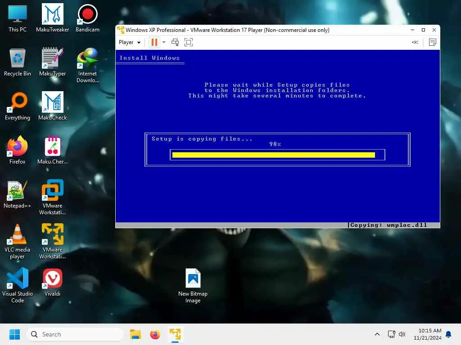Select the Maku.Cherry desktop icon
Image resolution: width=461 pixels, height=345 pixels.
click(52, 150)
